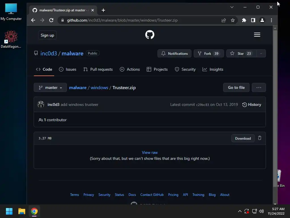Image resolution: width=290 pixels, height=218 pixels.
Task: Open the About footer link
Action: (225, 195)
